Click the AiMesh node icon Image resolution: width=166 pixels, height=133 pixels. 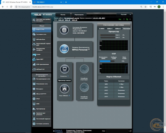64,89
